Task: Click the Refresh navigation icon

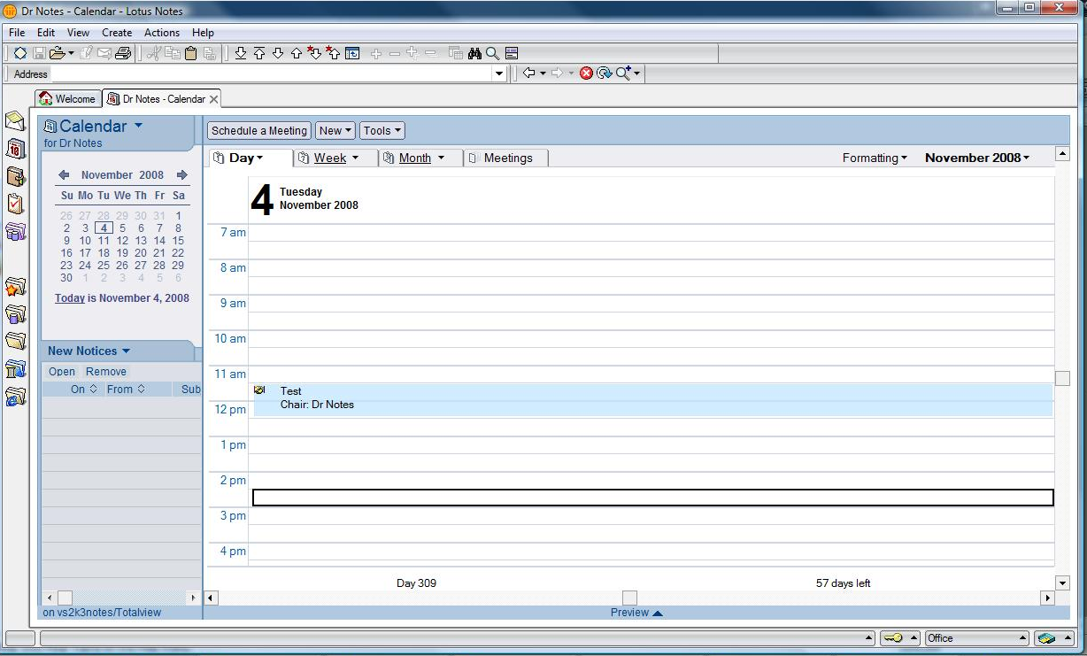Action: point(604,73)
